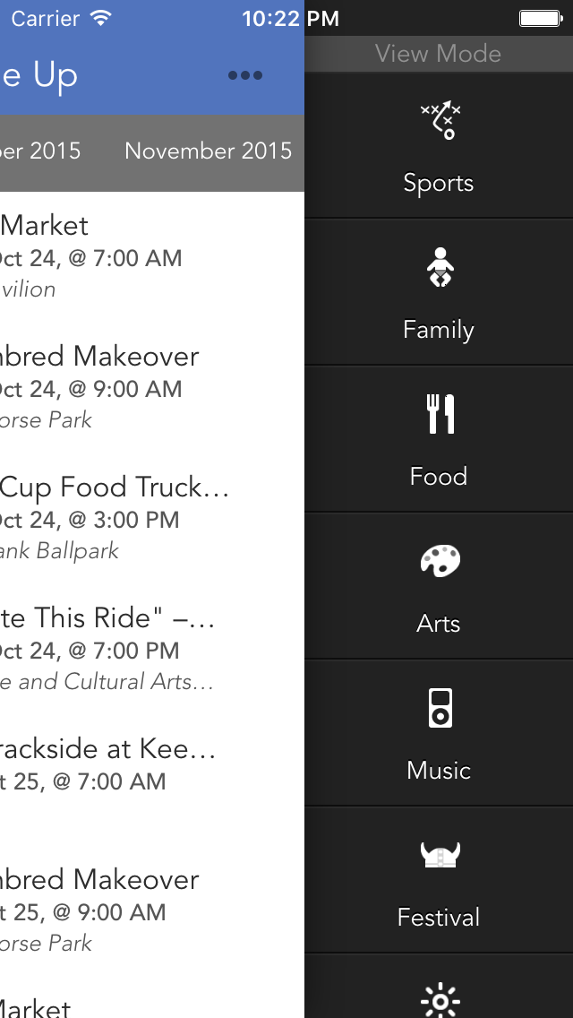The width and height of the screenshot is (573, 1018).
Task: Select the Family category label
Action: click(439, 329)
